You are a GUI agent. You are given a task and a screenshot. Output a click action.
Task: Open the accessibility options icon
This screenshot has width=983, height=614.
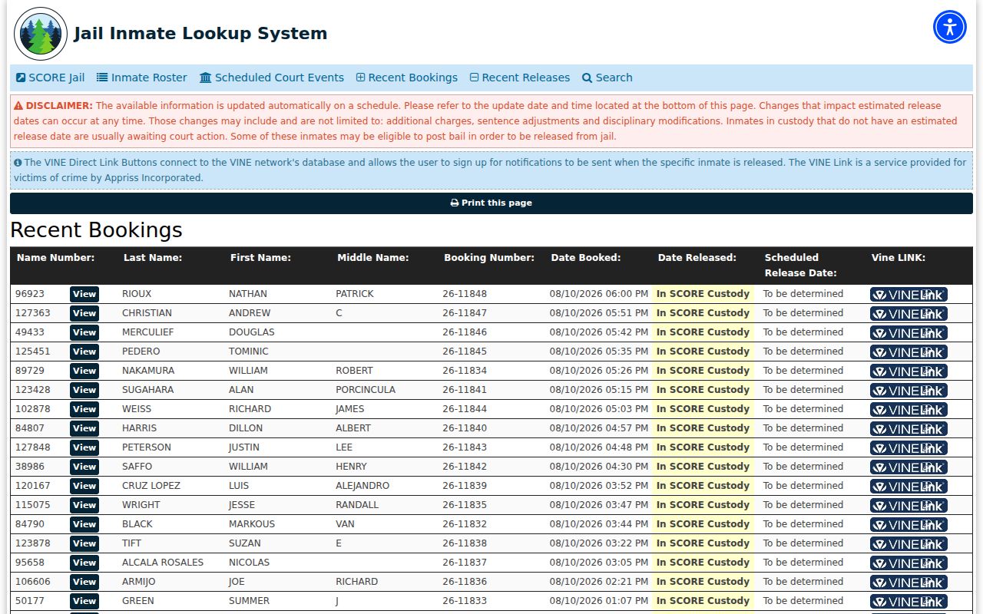pyautogui.click(x=950, y=27)
